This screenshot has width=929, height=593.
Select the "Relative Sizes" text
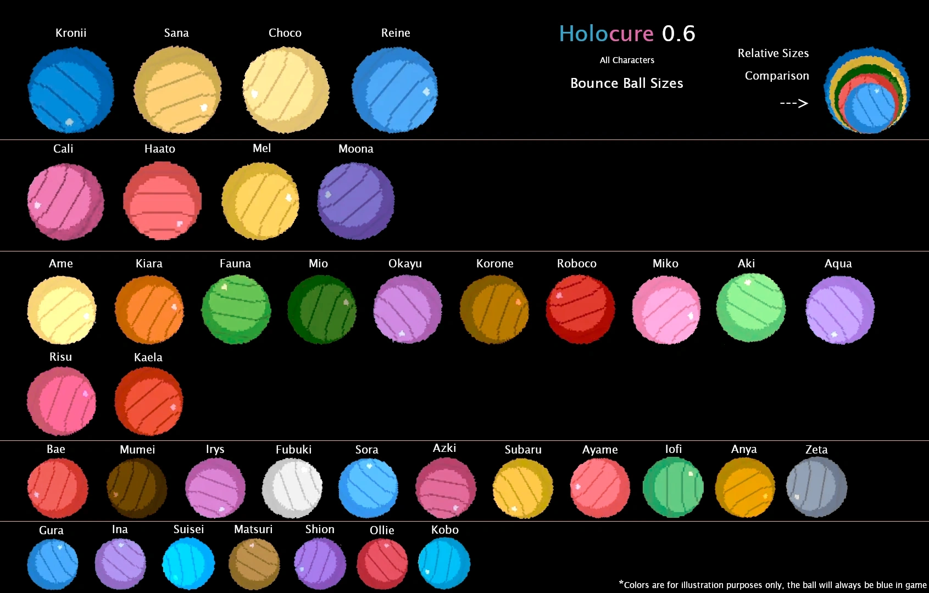[773, 53]
